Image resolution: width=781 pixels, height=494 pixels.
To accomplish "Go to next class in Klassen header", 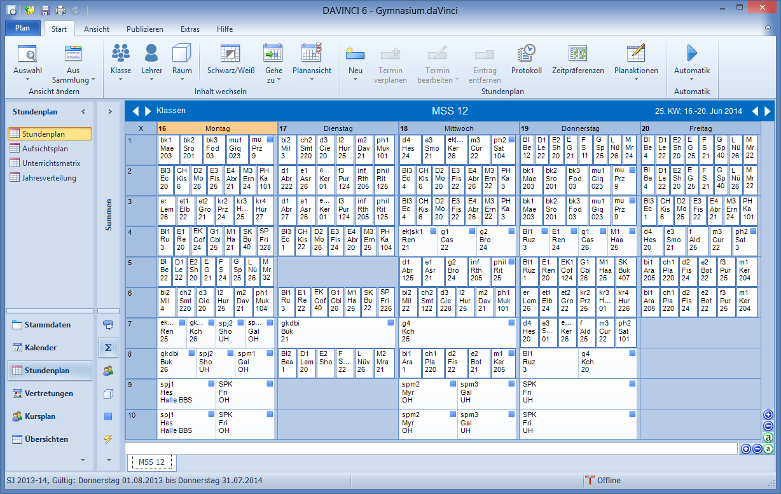I will tap(148, 111).
